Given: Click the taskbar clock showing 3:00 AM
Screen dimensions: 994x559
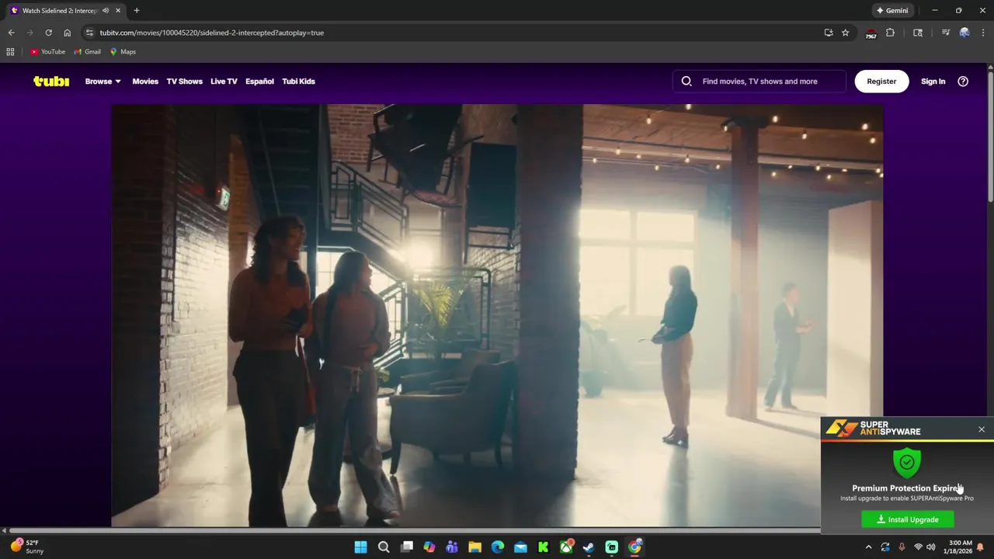Looking at the screenshot, I should click(x=960, y=547).
